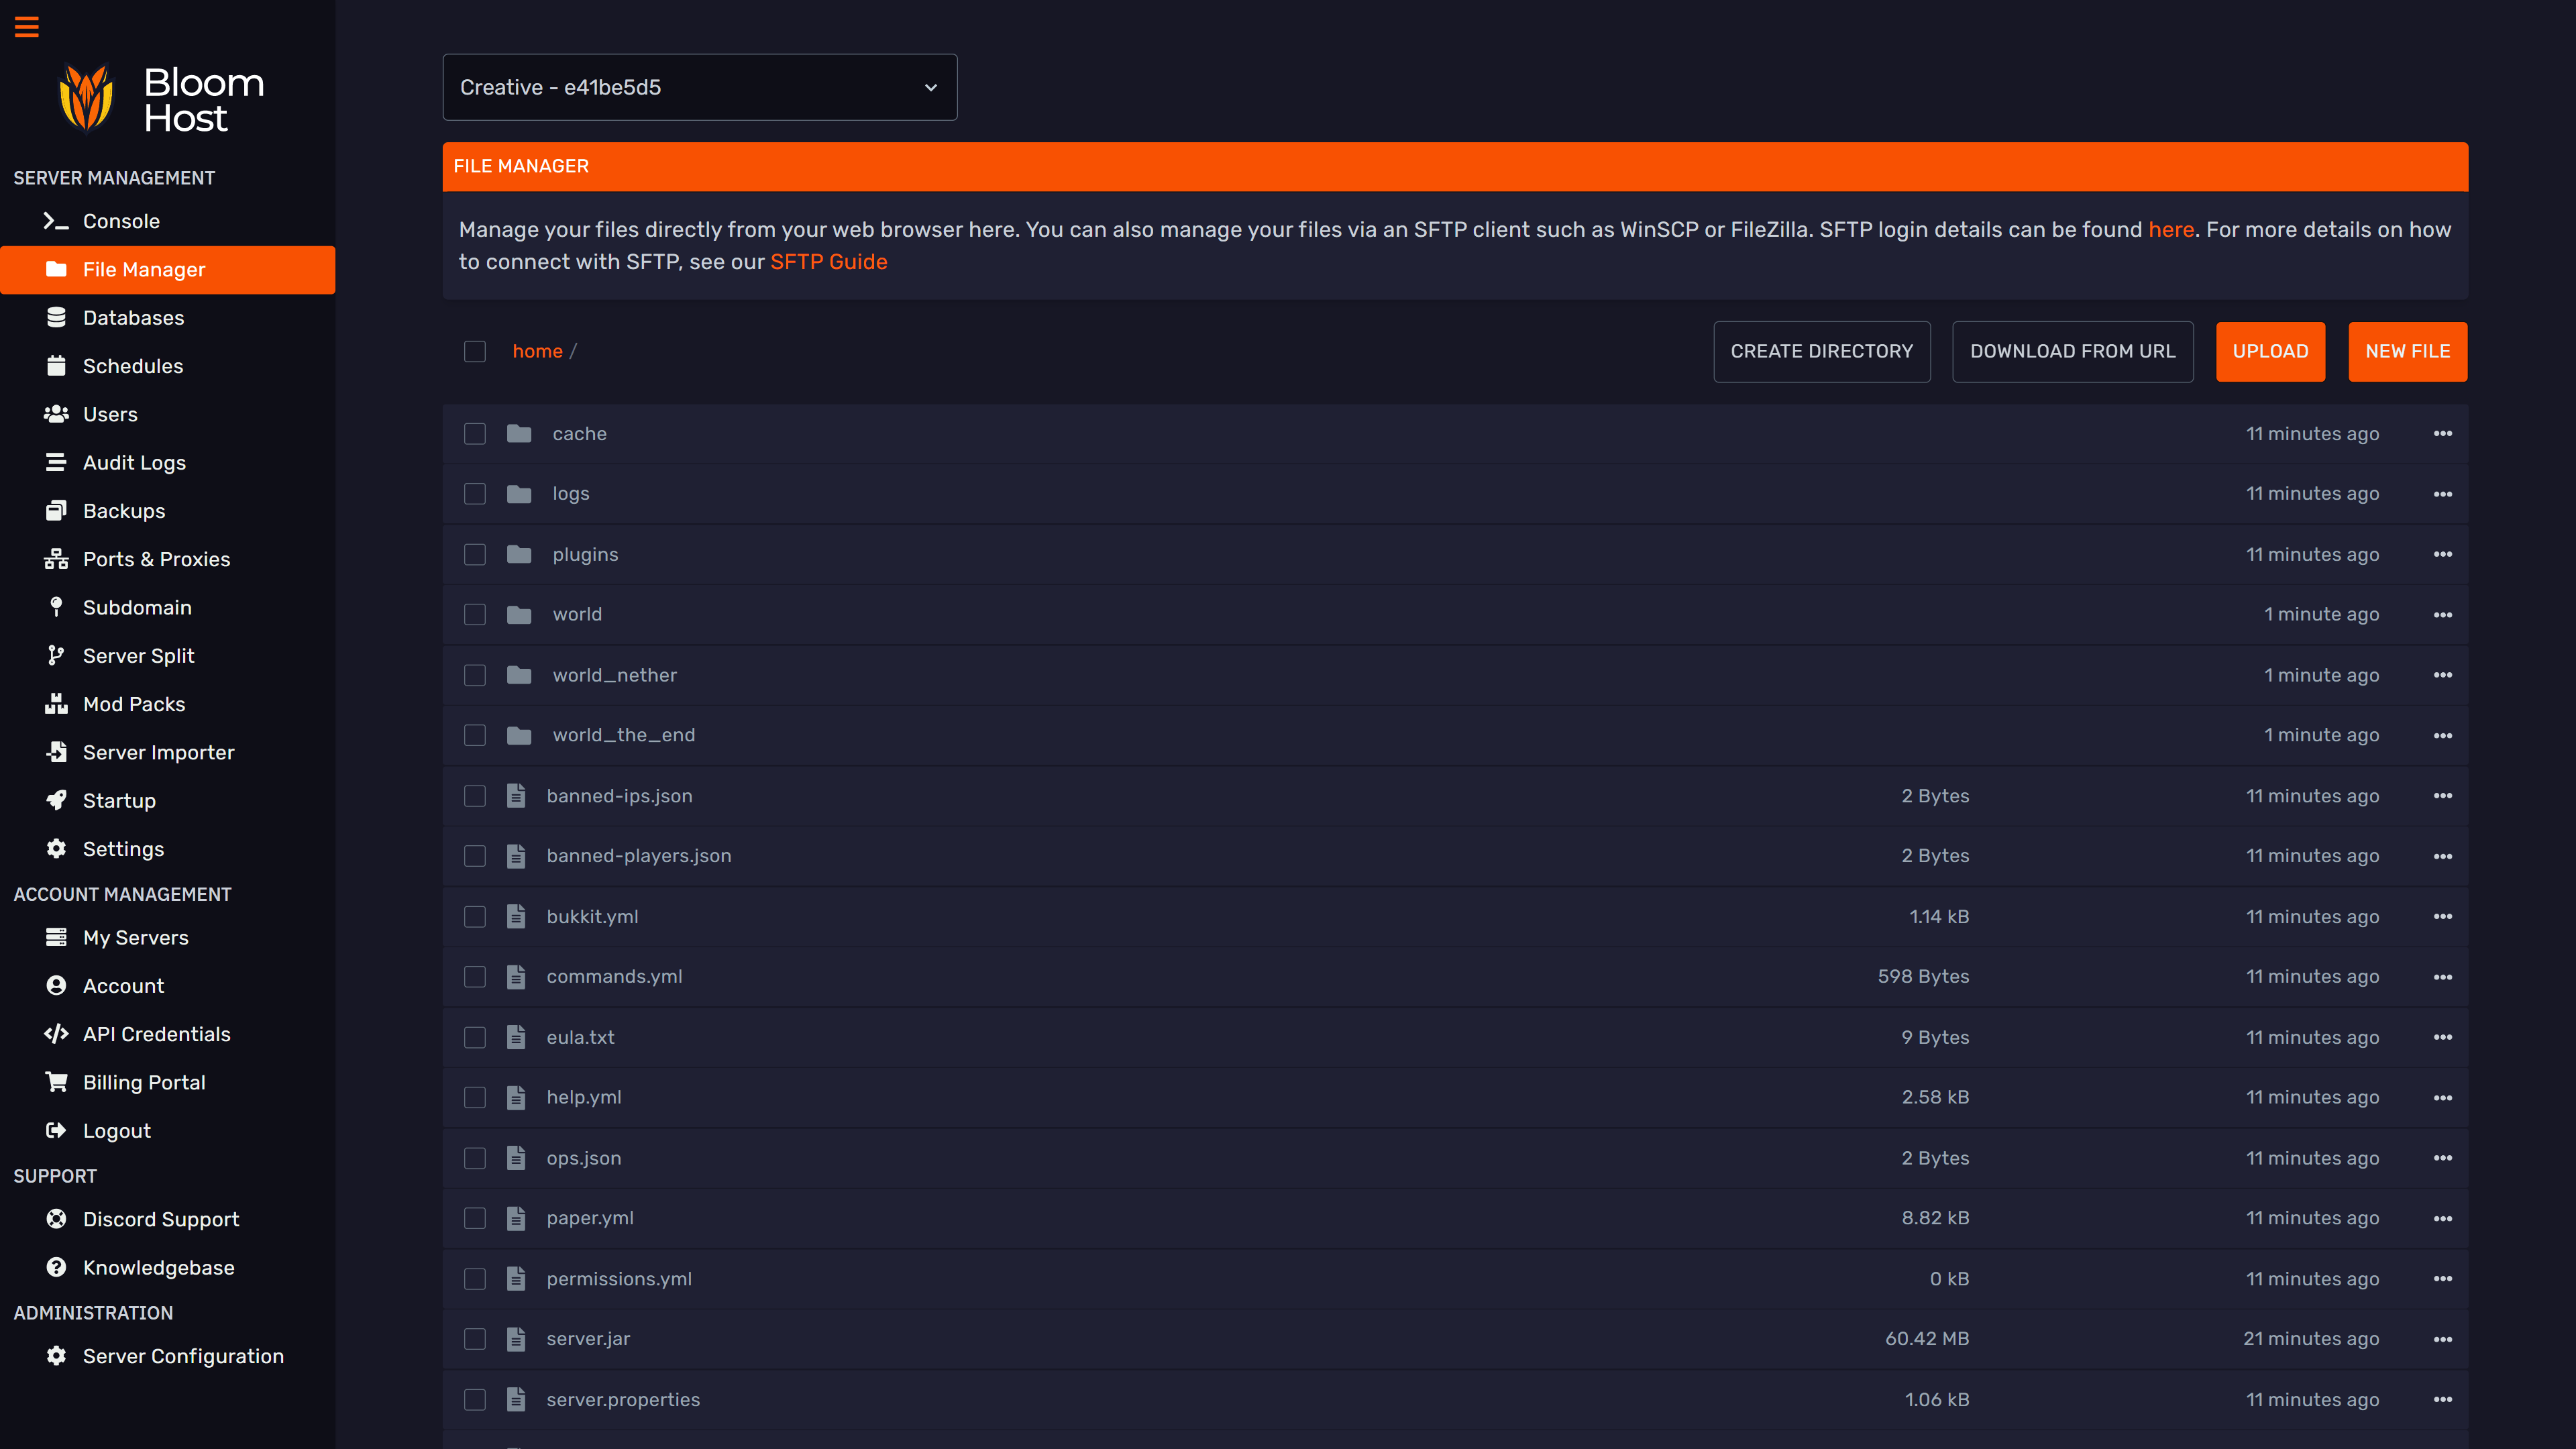Click the orange hamburger menu icon
The image size is (2576, 1449).
tap(27, 27)
